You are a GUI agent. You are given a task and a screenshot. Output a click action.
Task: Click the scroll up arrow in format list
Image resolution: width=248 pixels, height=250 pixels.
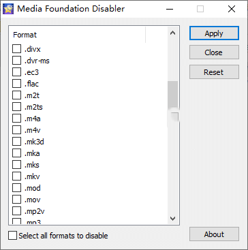pyautogui.click(x=172, y=33)
